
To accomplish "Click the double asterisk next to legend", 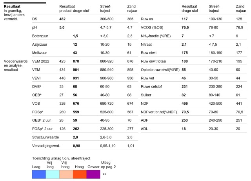I will pyautogui.click(x=104, y=174).
